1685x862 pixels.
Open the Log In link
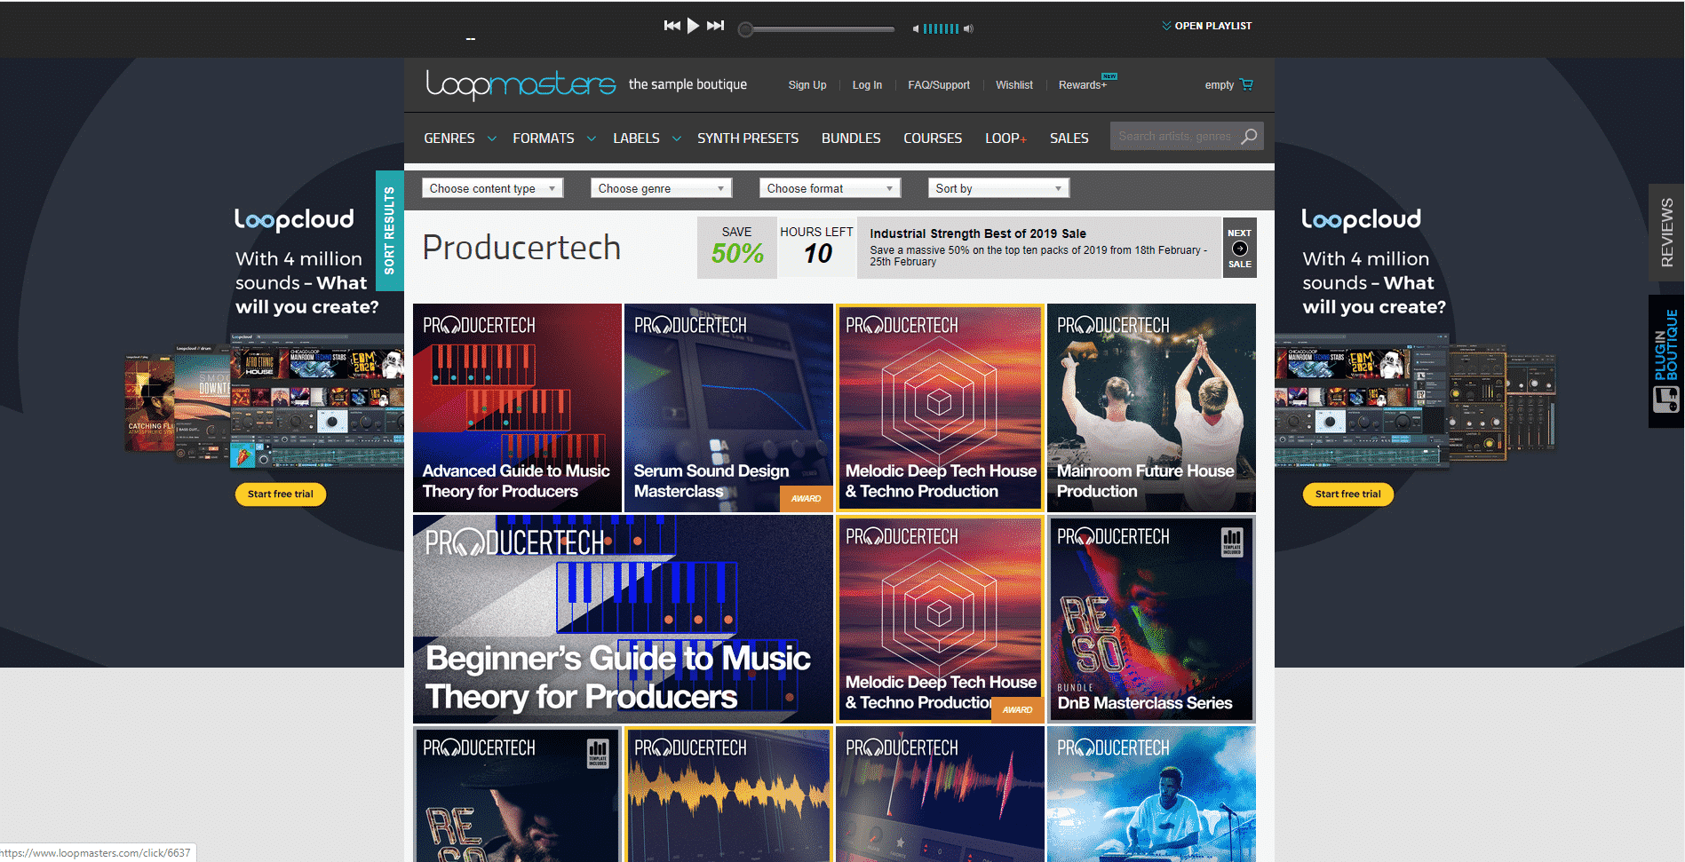pos(867,85)
